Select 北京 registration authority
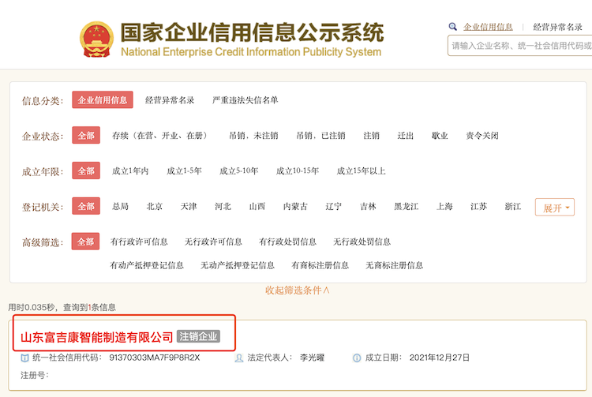Image resolution: width=592 pixels, height=397 pixels. tap(155, 207)
